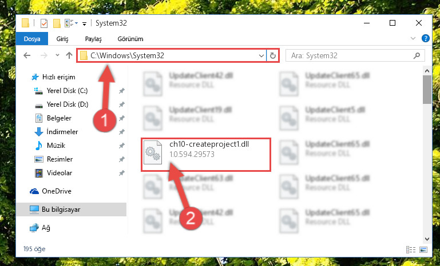
Task: Switch to the Görünüm tab
Action: pyautogui.click(x=130, y=39)
